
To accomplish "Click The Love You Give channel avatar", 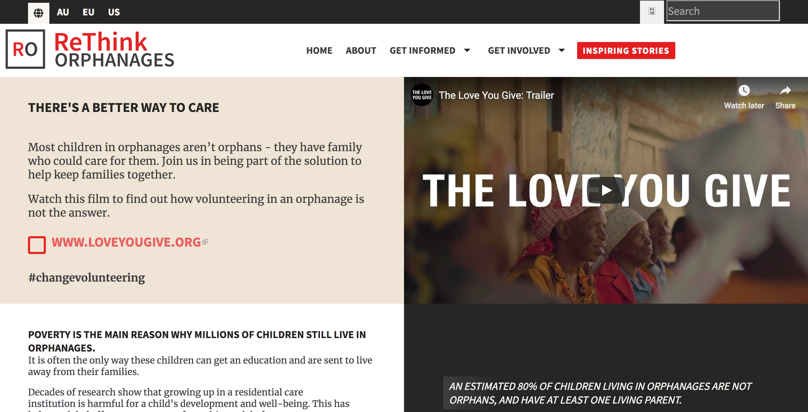I will 422,95.
